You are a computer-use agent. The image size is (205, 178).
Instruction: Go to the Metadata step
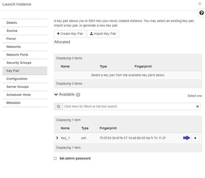coord(25,103)
